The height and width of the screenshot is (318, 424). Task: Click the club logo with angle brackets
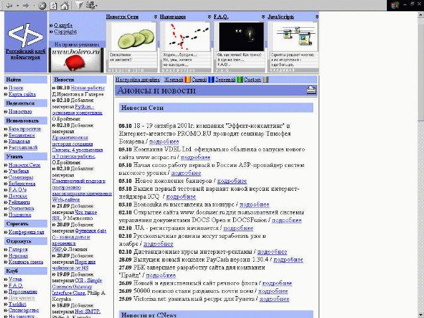point(25,35)
